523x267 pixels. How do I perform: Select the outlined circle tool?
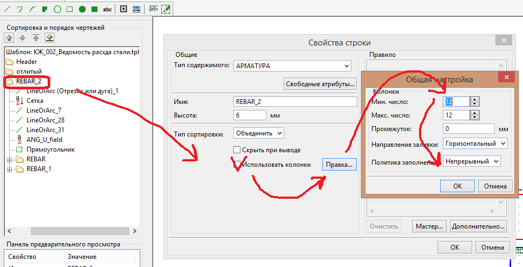coord(57,9)
